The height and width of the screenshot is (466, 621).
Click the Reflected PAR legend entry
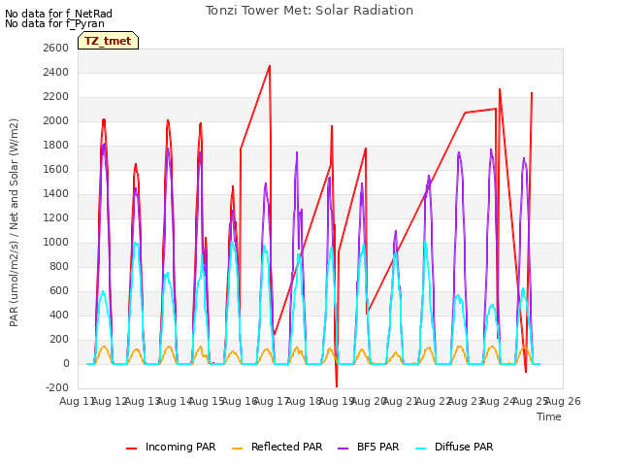[x=277, y=447]
